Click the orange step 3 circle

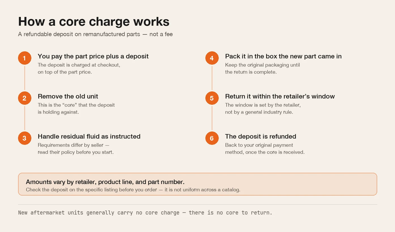point(25,138)
